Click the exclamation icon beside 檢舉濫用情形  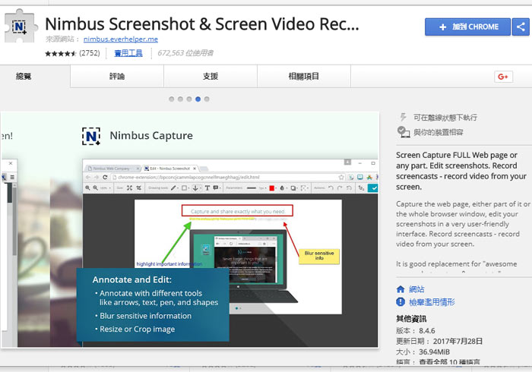(401, 301)
